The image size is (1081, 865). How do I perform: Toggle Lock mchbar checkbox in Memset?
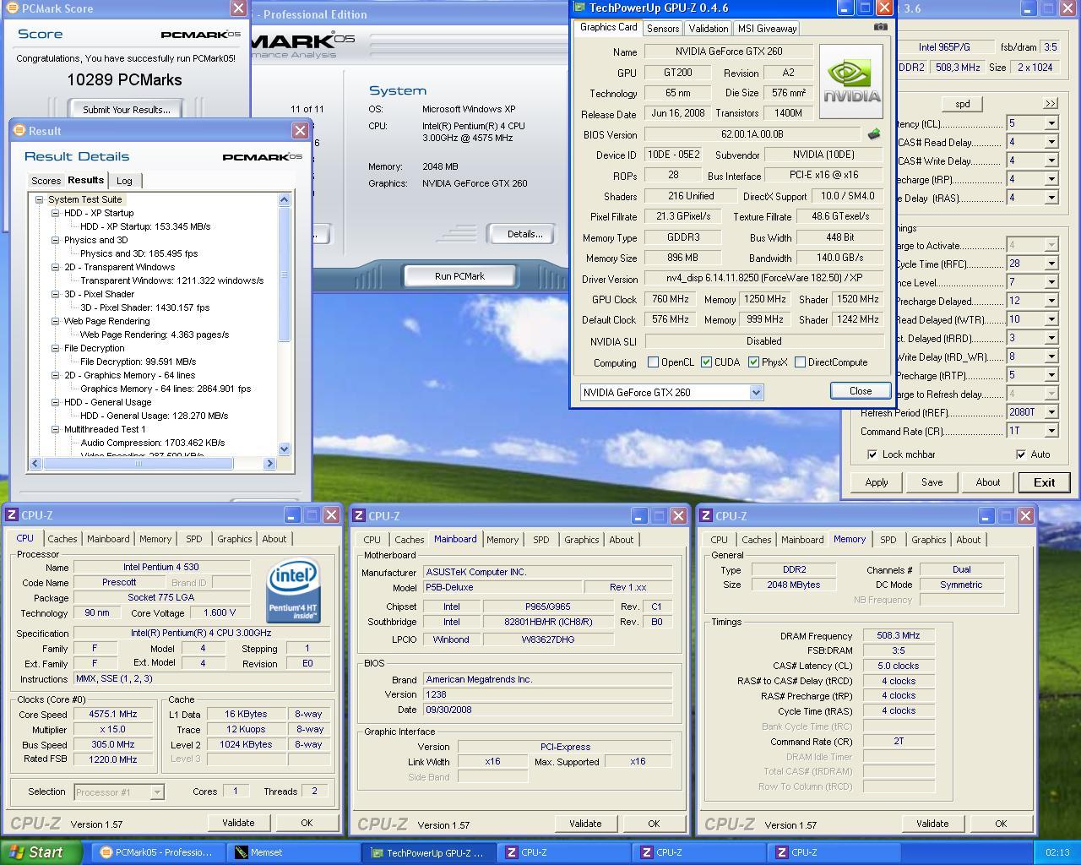click(872, 454)
